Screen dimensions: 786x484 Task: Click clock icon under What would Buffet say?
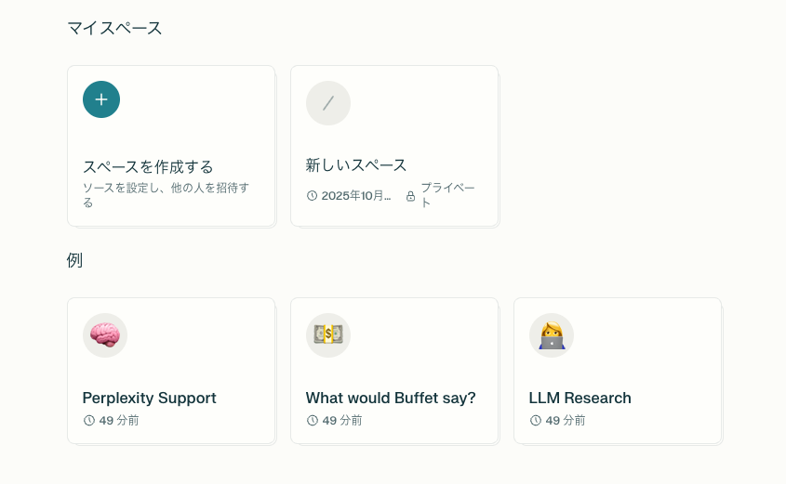(x=313, y=421)
